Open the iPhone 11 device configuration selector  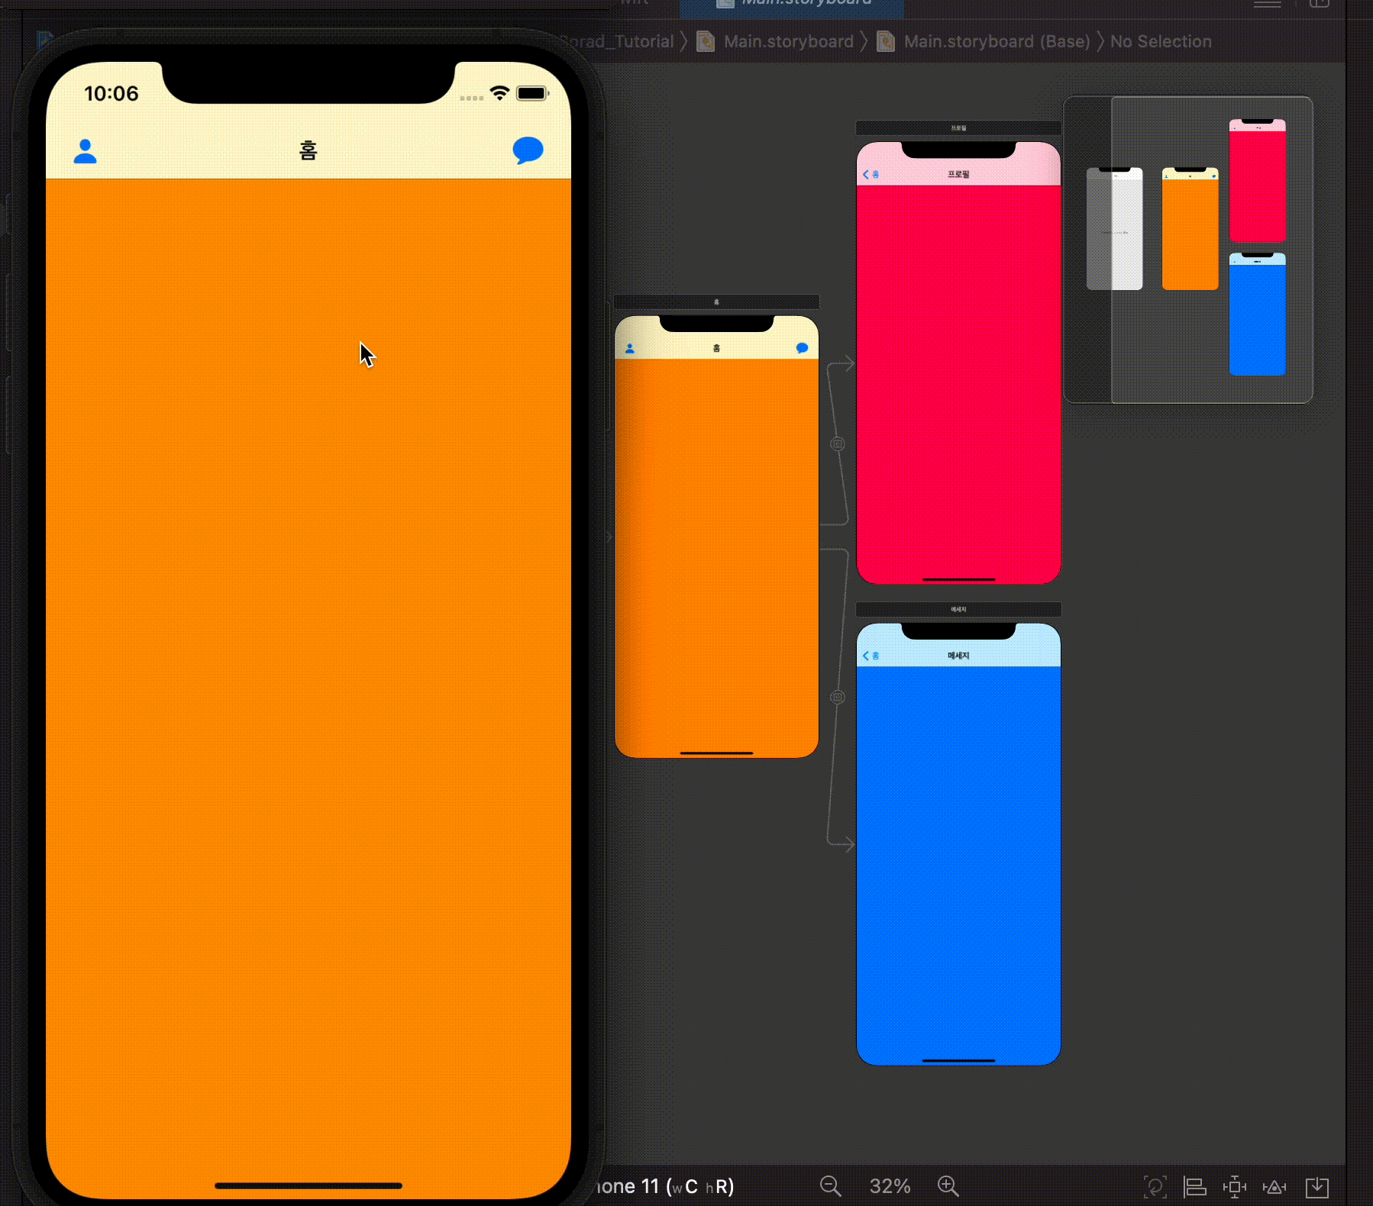click(x=664, y=1186)
